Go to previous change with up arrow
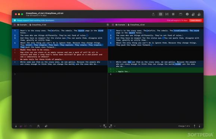Viewport: 216px width, 139px height. pyautogui.click(x=194, y=126)
